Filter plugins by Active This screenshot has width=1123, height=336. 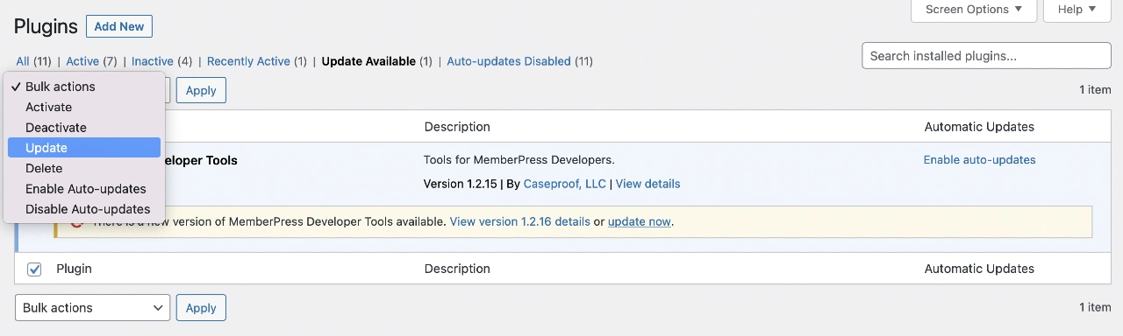tap(82, 61)
